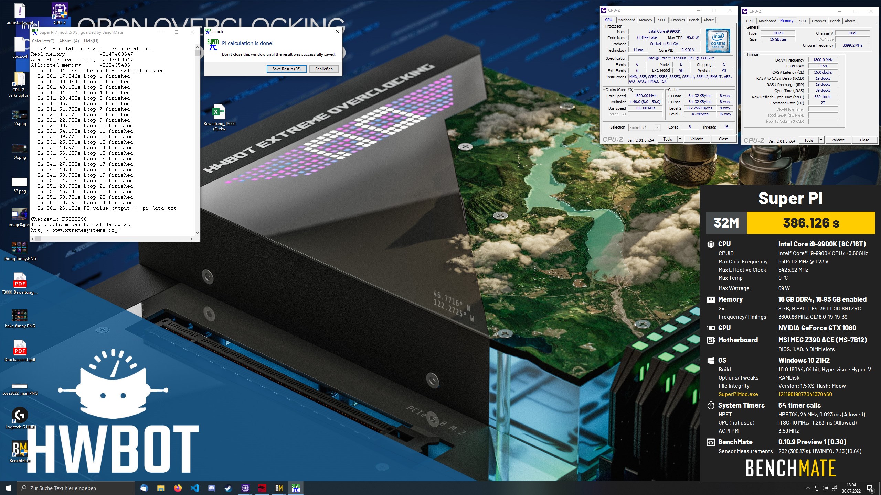The width and height of the screenshot is (881, 495).
Task: Open the clock showing 18:04 in the taskbar
Action: point(851,488)
